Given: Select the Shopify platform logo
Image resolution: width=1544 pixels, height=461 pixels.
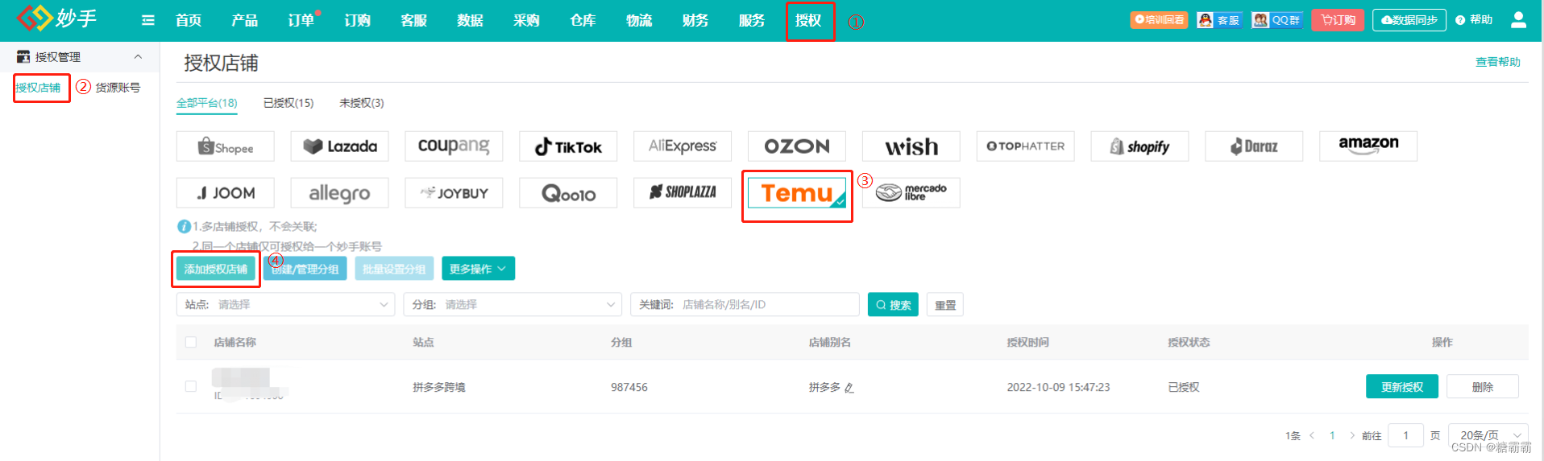Looking at the screenshot, I should pos(1140,146).
